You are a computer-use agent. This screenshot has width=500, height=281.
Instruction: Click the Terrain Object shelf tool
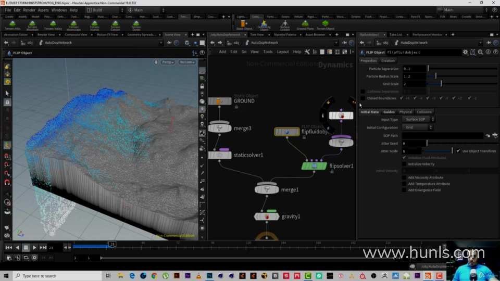(325, 25)
